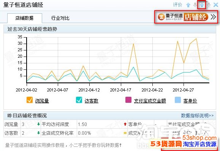Enable the 客单价 light blue checkbox
220x151 pixels.
coord(178,100)
